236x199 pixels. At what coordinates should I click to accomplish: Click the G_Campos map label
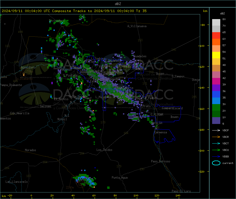coord(178,76)
